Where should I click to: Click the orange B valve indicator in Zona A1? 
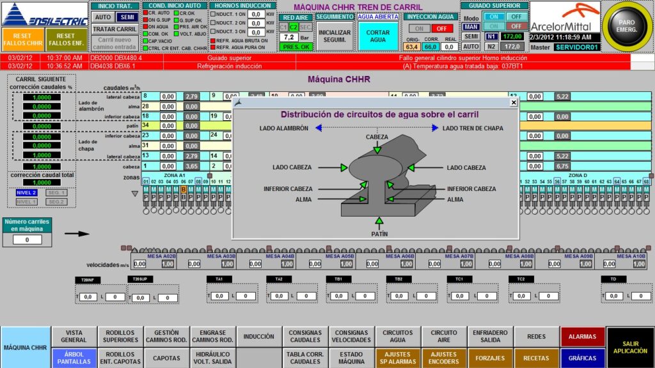(x=184, y=189)
